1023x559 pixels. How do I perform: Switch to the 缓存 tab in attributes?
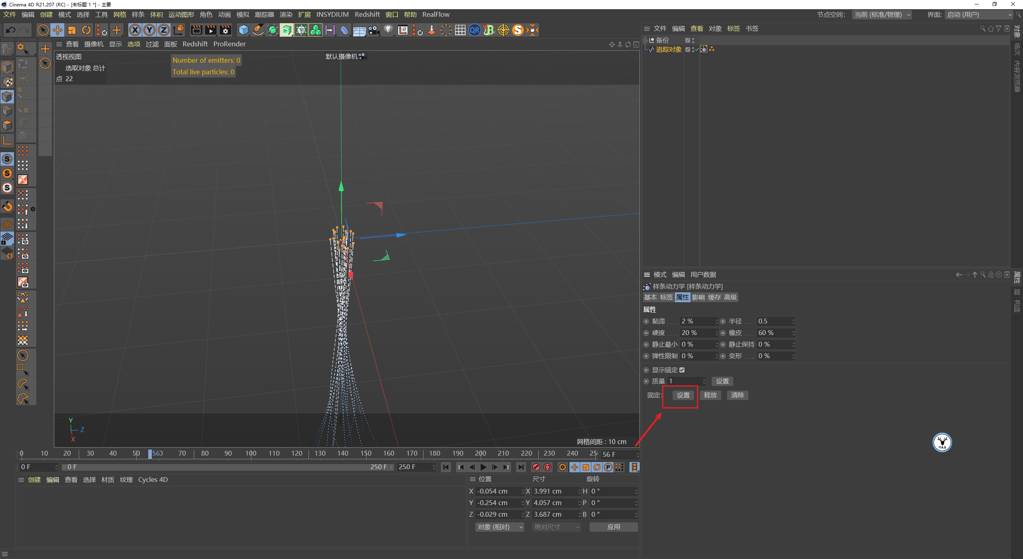click(714, 297)
